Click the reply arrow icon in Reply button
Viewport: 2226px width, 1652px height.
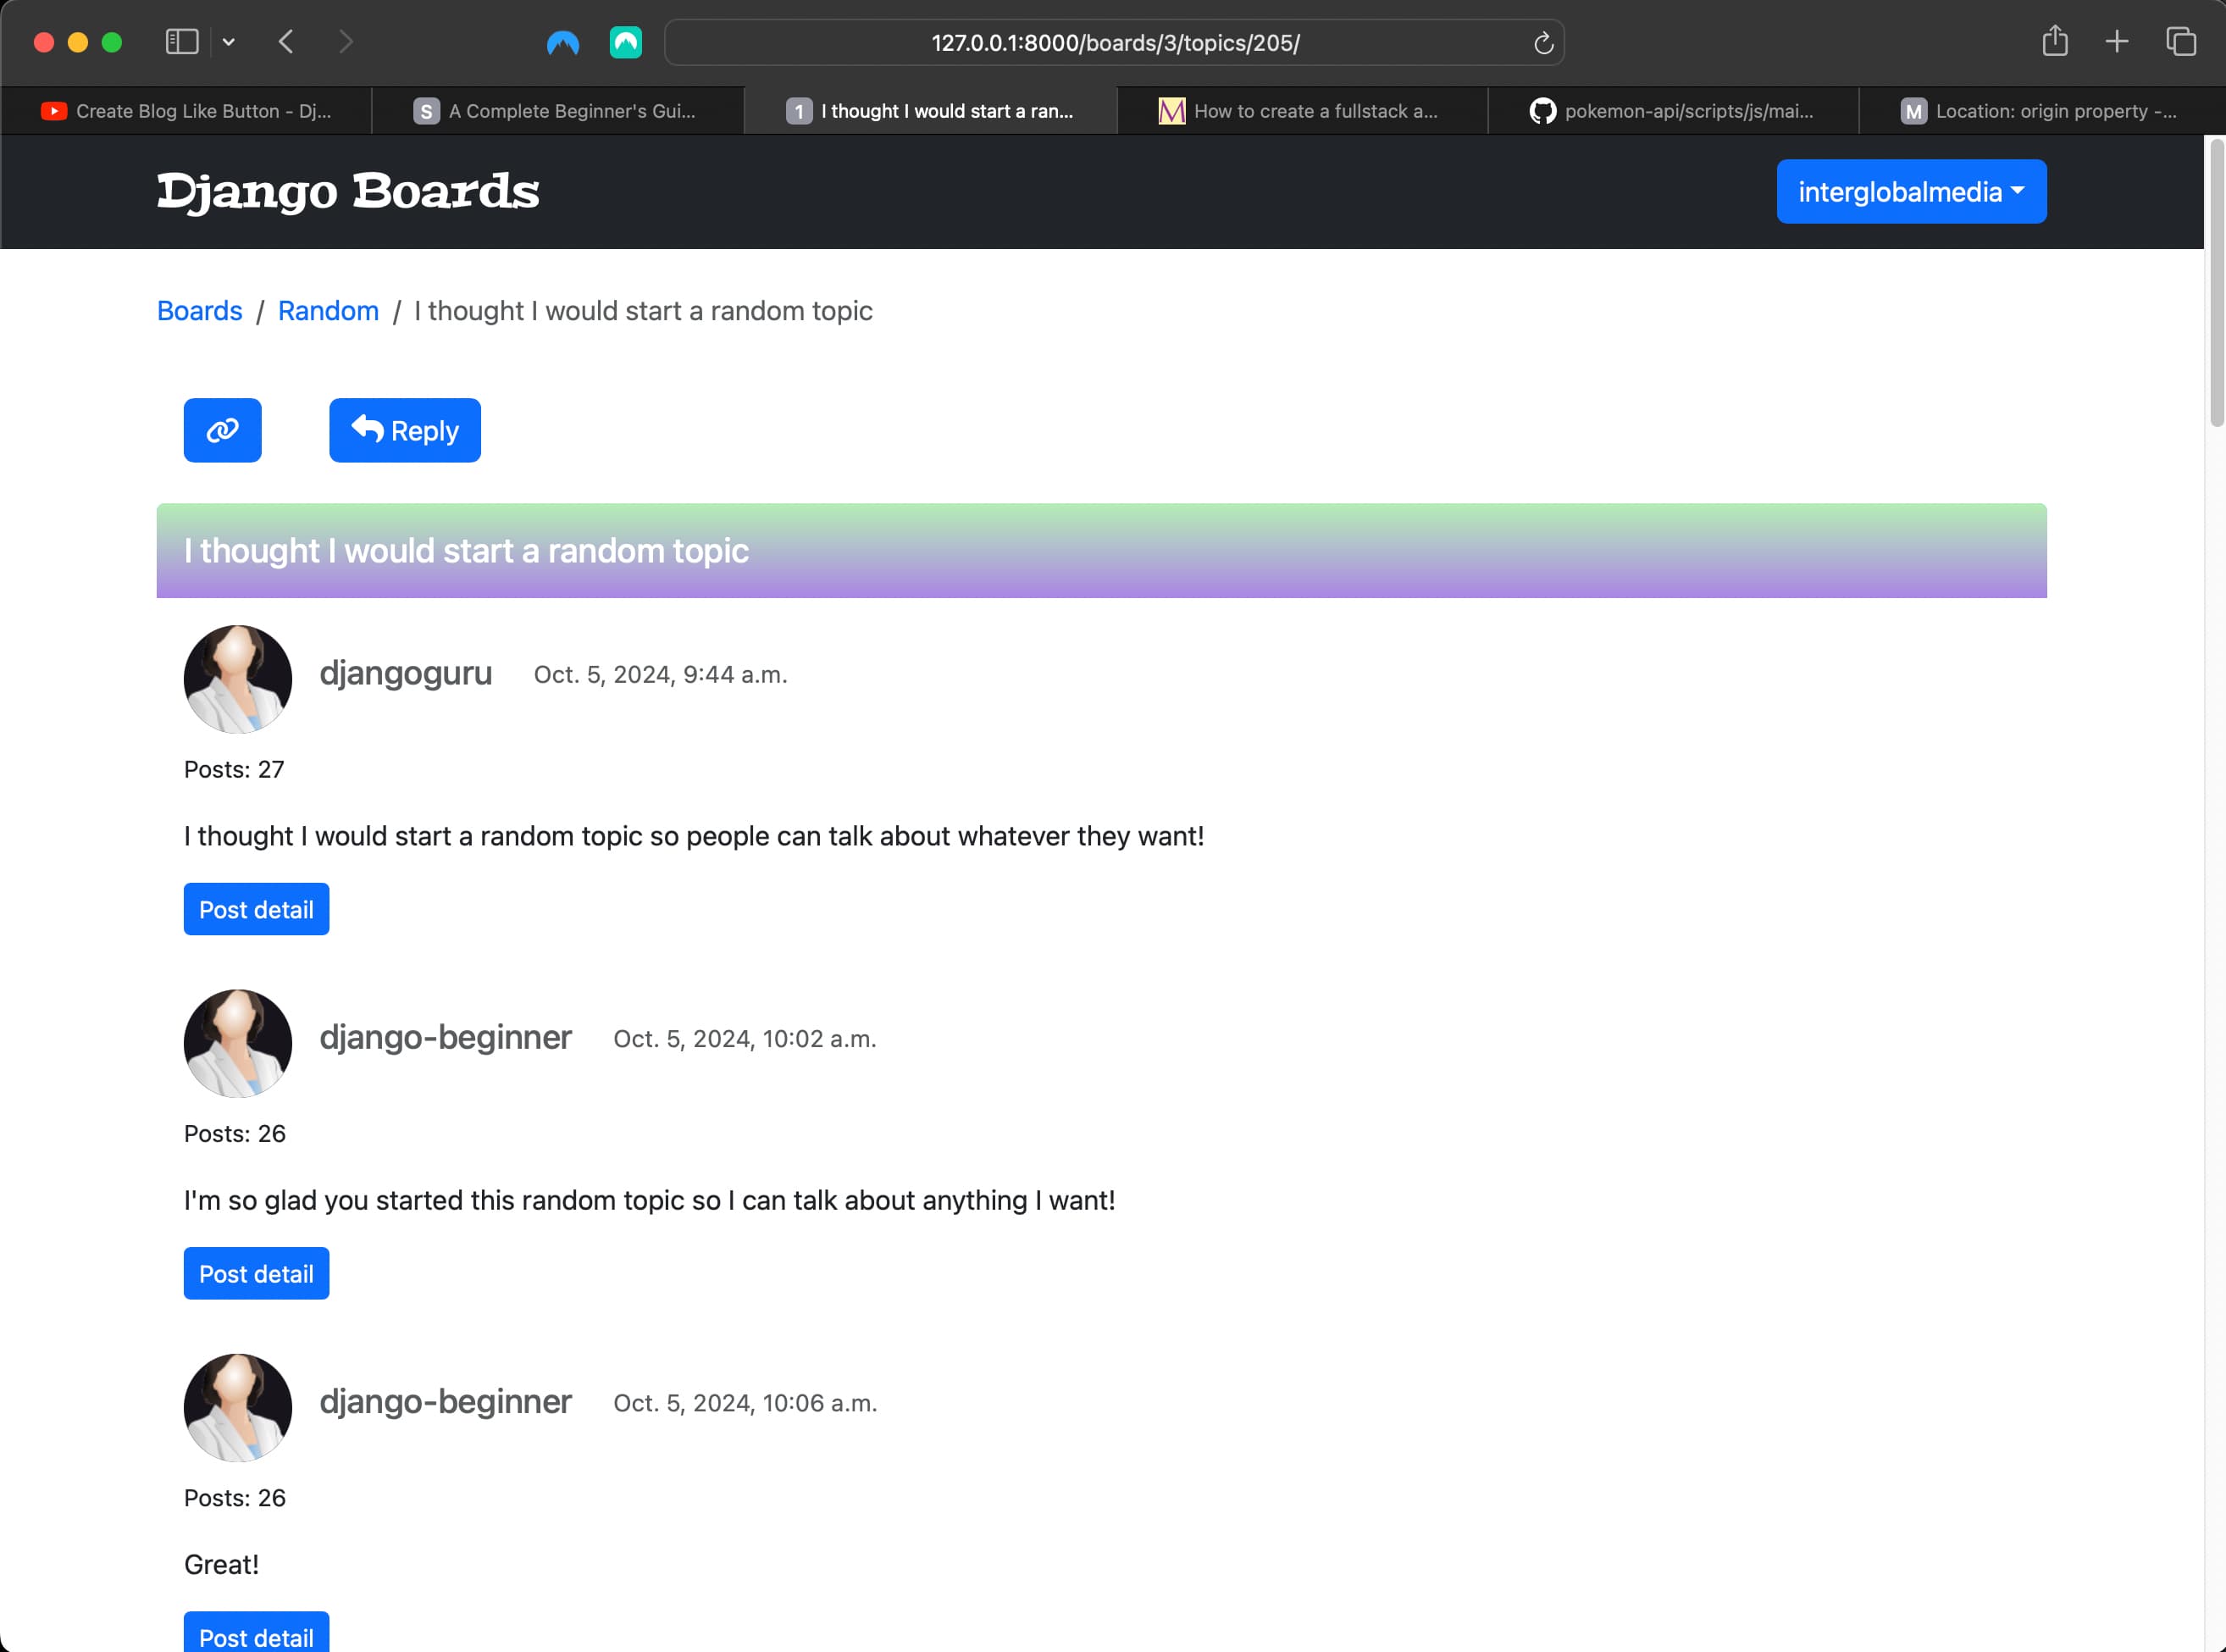[x=367, y=428]
